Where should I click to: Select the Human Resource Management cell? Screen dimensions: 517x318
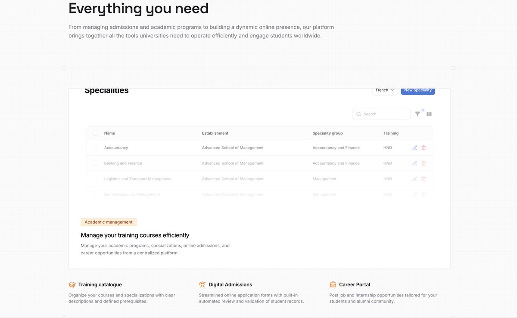click(x=132, y=195)
